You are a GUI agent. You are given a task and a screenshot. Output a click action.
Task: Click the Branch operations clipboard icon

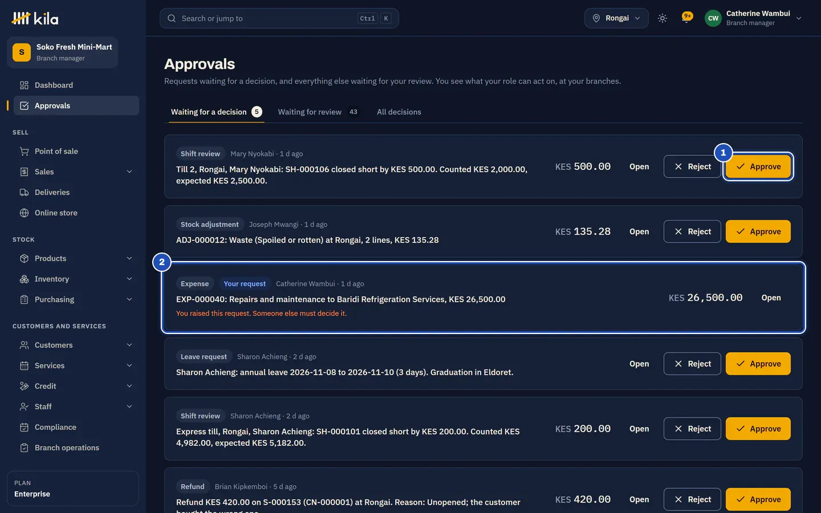point(24,447)
